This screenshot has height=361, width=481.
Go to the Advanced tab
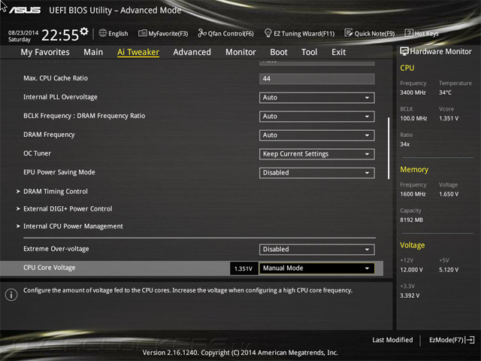tap(192, 52)
